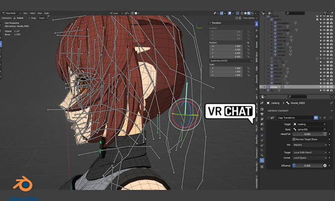Click the outliner search field
Screen dimensions: 335x201
pos(295,13)
